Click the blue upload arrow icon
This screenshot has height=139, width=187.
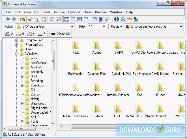[x=116, y=19]
